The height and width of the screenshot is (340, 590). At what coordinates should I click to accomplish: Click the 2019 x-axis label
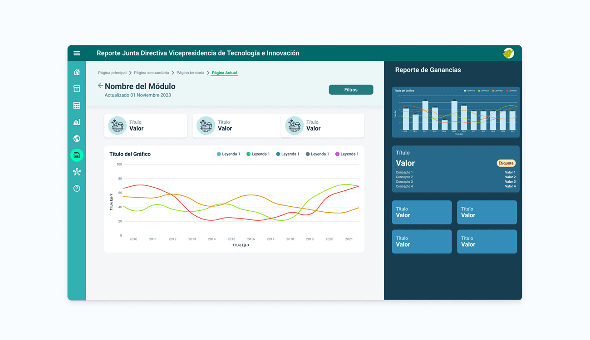(310, 239)
